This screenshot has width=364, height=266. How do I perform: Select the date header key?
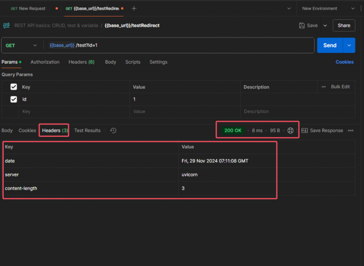(x=10, y=161)
